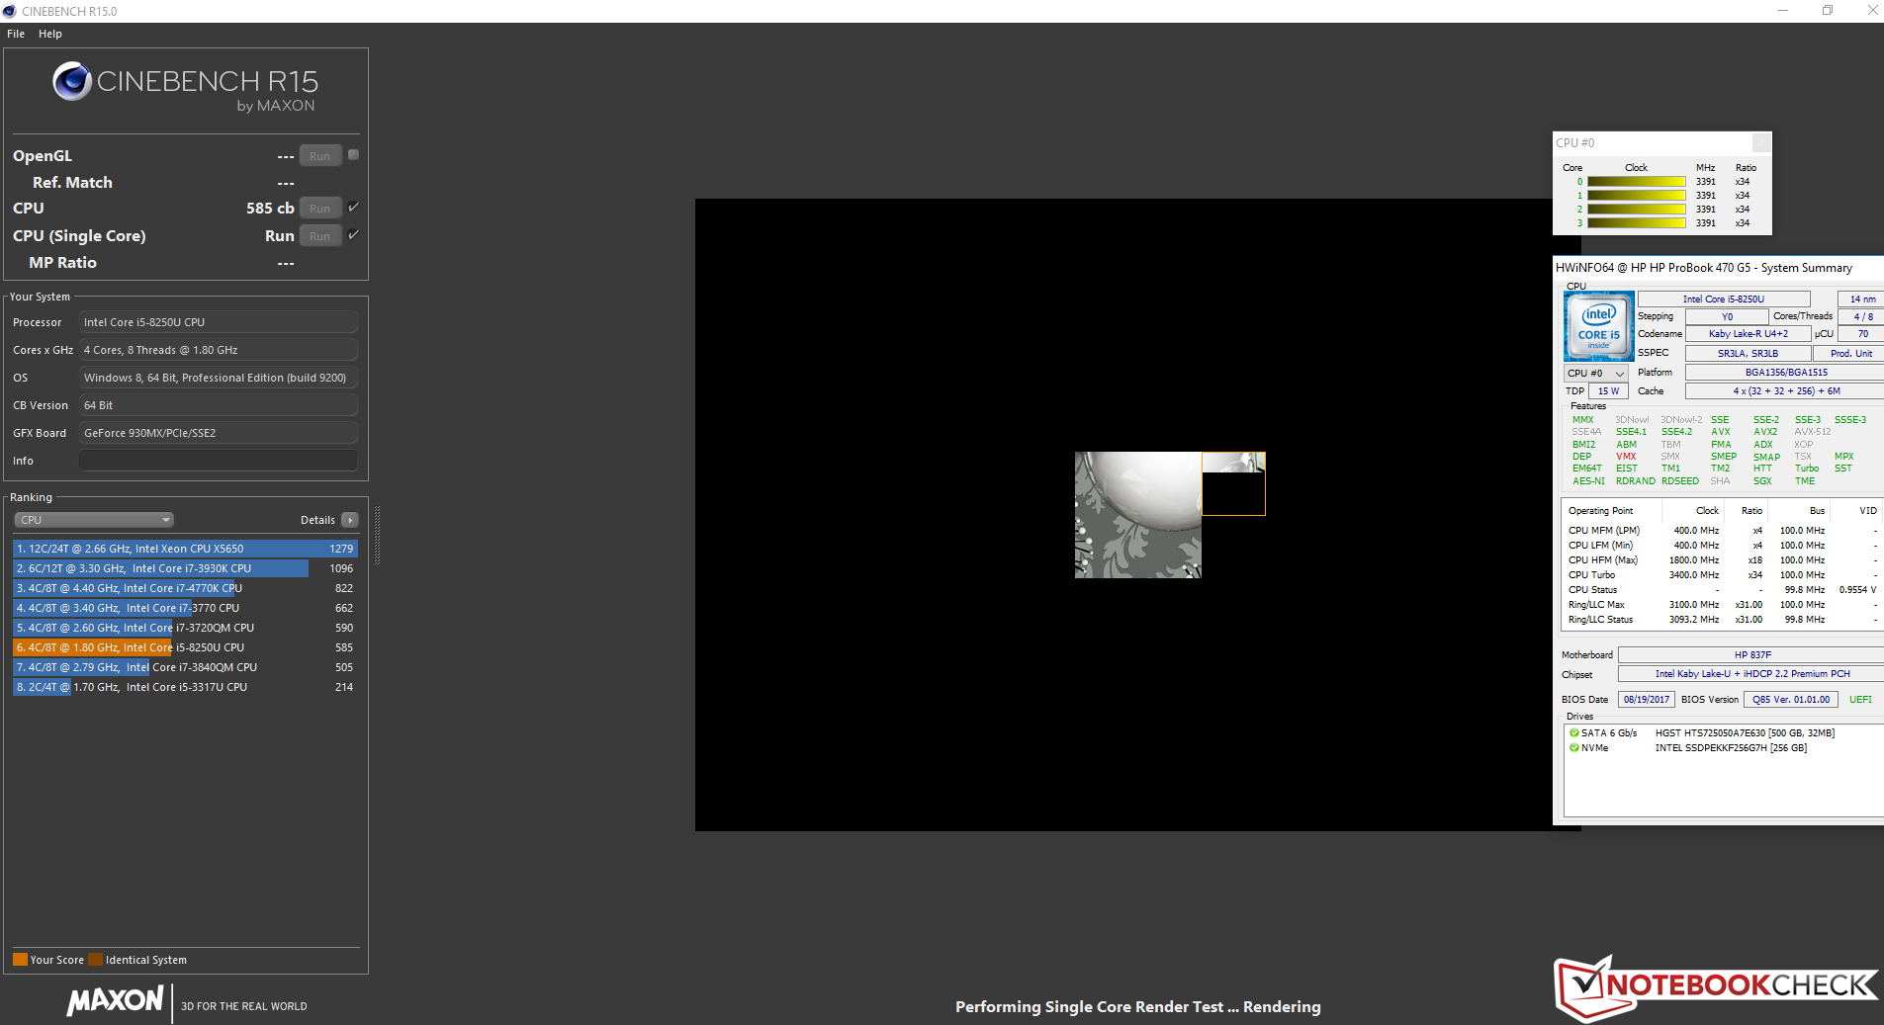
Task: Click Core 0 clock bar in CPU #0 window
Action: click(x=1637, y=182)
